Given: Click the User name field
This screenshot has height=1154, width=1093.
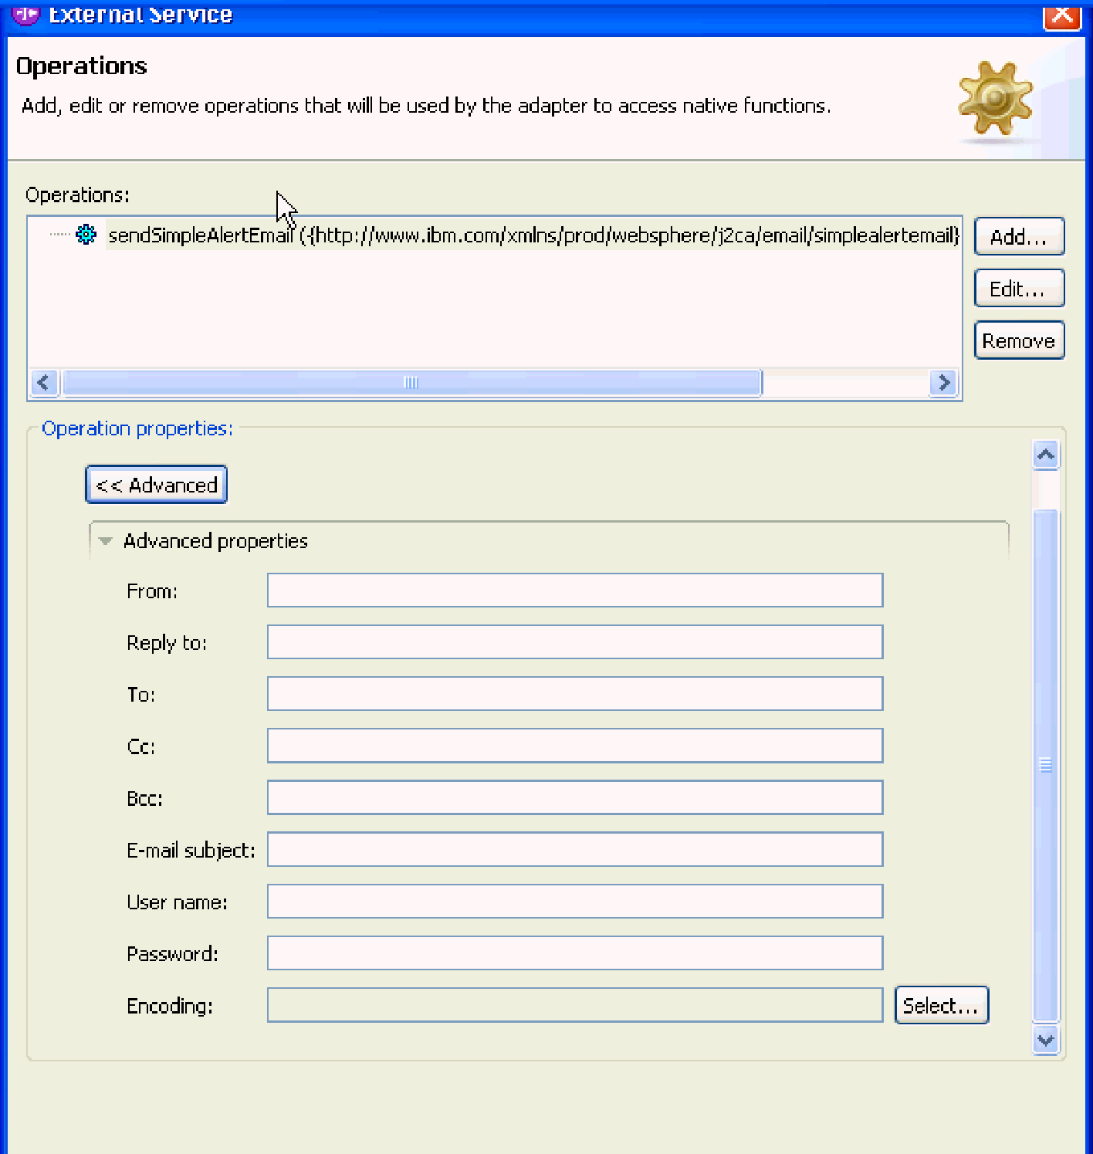Looking at the screenshot, I should [x=575, y=902].
